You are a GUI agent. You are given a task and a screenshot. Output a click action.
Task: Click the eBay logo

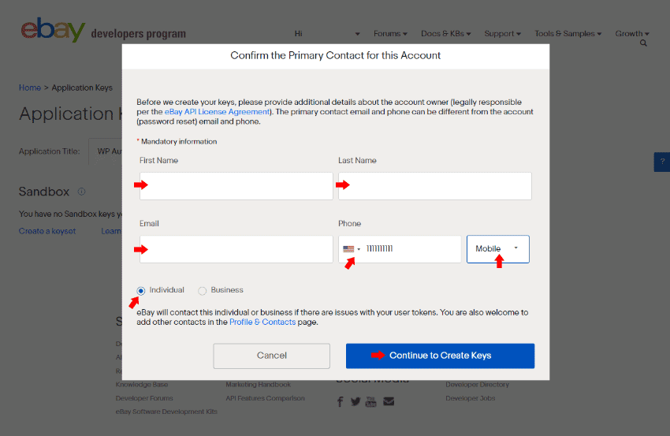[x=53, y=29]
